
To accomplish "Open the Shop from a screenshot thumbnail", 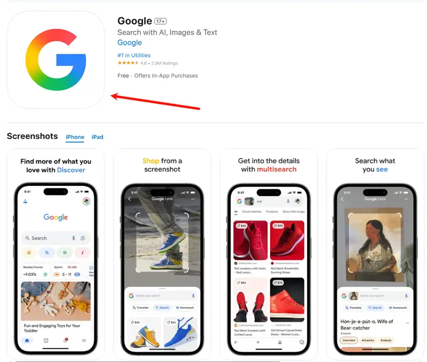I will pyautogui.click(x=162, y=254).
